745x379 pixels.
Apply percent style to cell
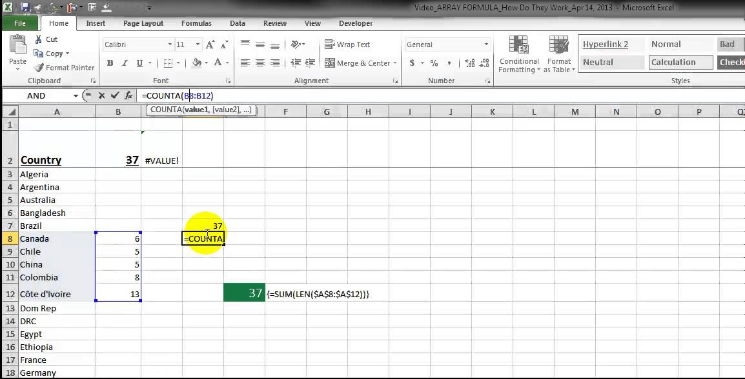pos(434,63)
